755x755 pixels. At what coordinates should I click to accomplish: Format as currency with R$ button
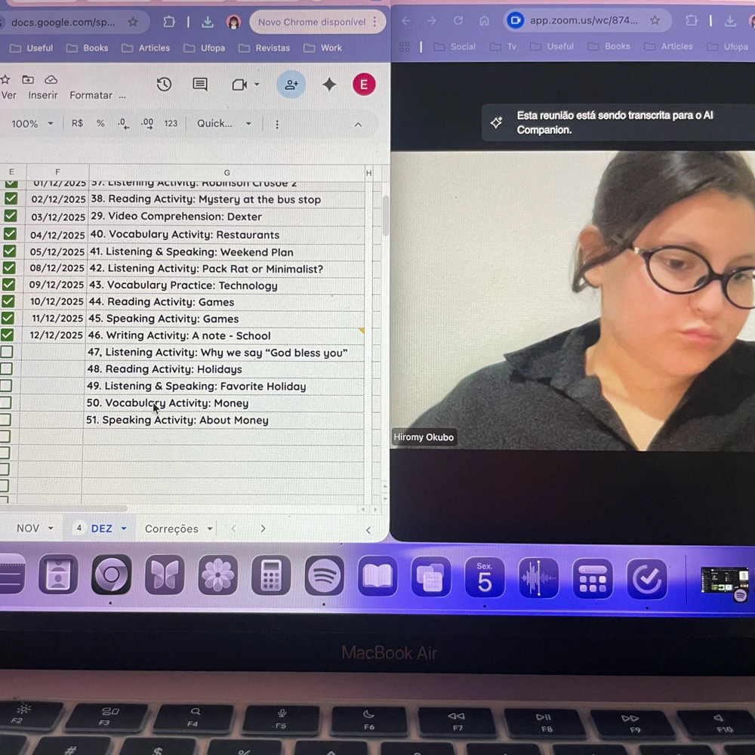tap(77, 124)
